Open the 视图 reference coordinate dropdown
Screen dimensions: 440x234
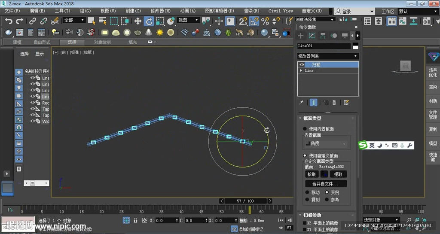pyautogui.click(x=188, y=20)
